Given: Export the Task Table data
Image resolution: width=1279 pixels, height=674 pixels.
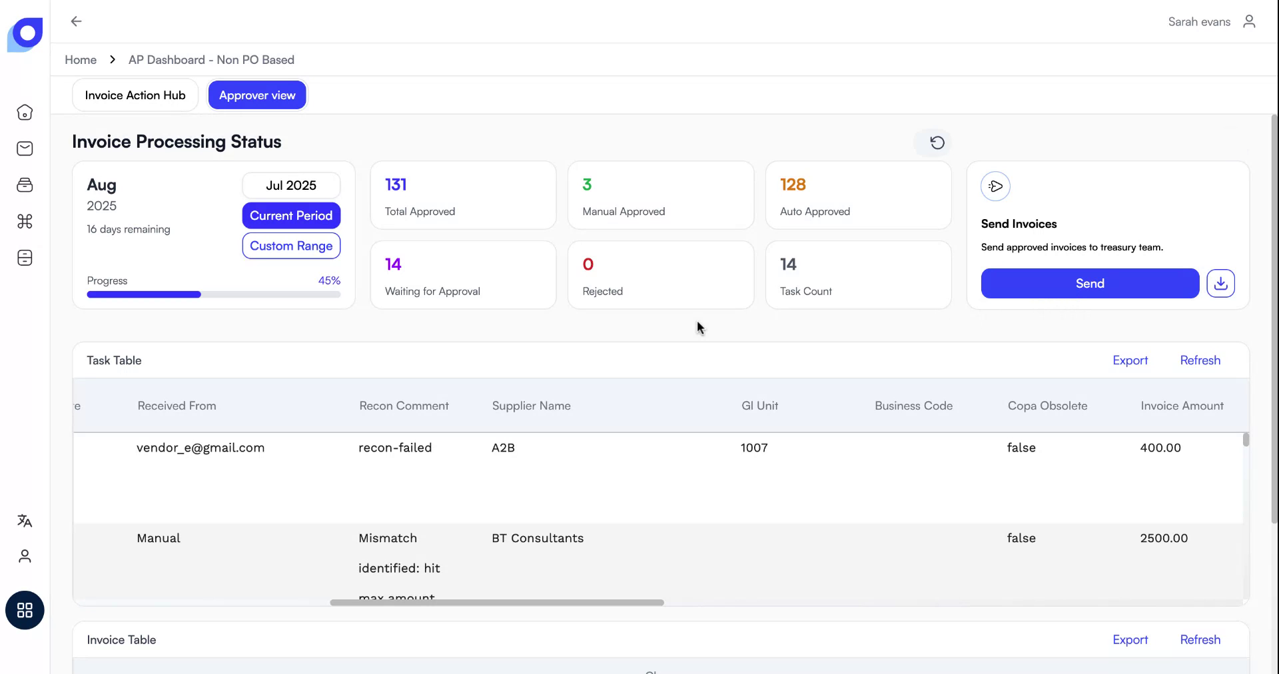Looking at the screenshot, I should click(x=1130, y=360).
